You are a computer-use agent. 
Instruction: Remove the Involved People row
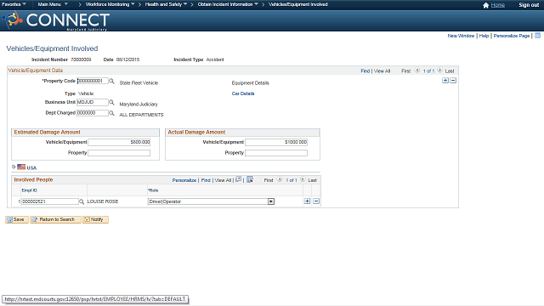[316, 201]
